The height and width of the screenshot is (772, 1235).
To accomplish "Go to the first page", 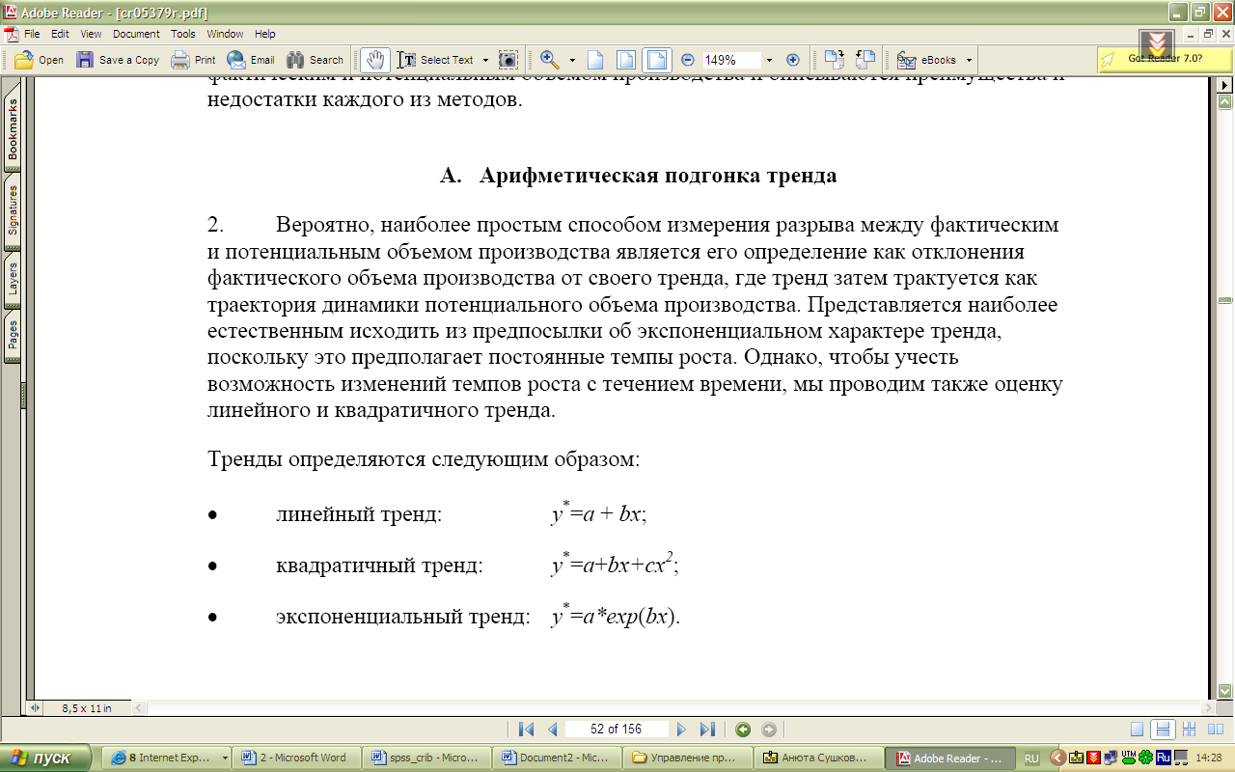I will 526,730.
